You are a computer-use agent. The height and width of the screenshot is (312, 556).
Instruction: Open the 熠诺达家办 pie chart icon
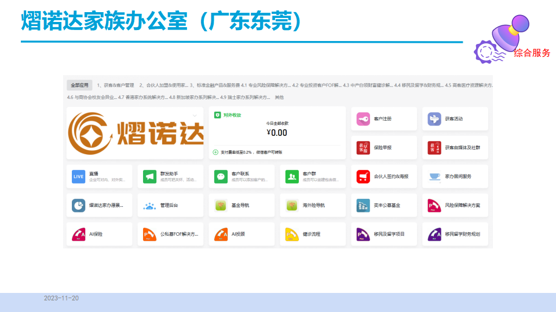tap(78, 206)
